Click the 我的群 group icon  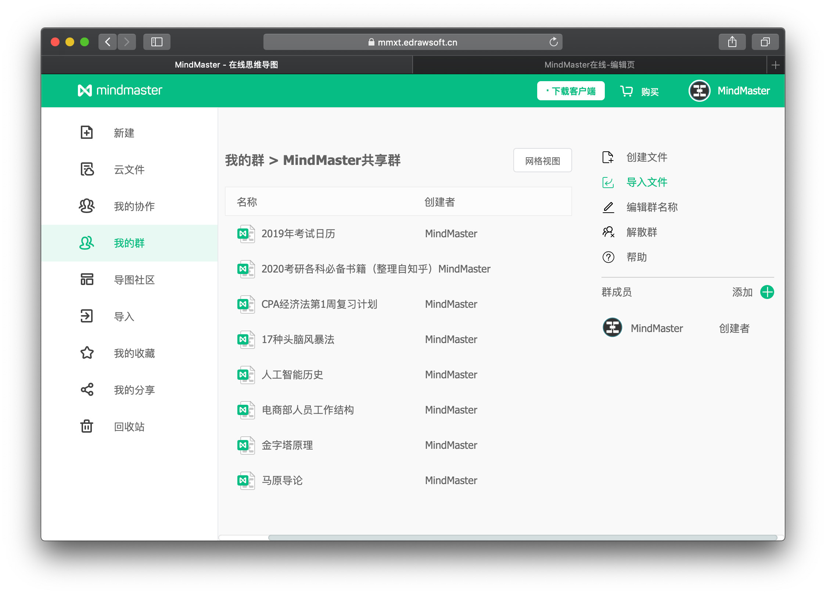[87, 242]
